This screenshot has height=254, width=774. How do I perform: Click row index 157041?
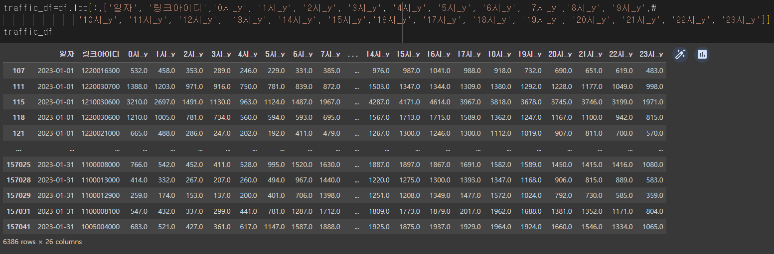(18, 227)
